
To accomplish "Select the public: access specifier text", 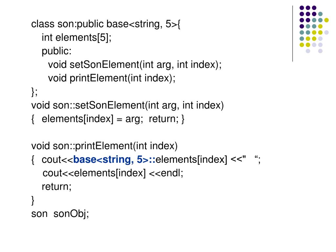I will 56,52.
